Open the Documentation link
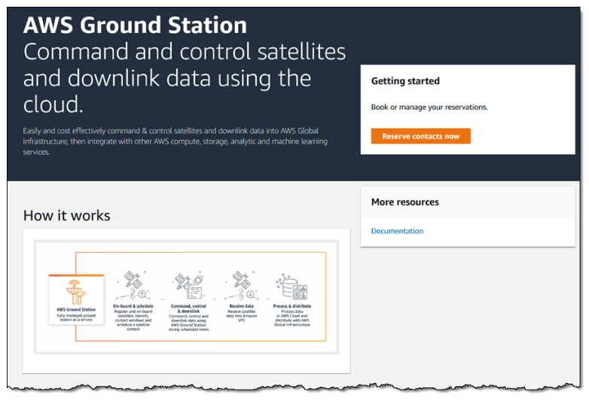This screenshot has height=401, width=589. [x=397, y=231]
